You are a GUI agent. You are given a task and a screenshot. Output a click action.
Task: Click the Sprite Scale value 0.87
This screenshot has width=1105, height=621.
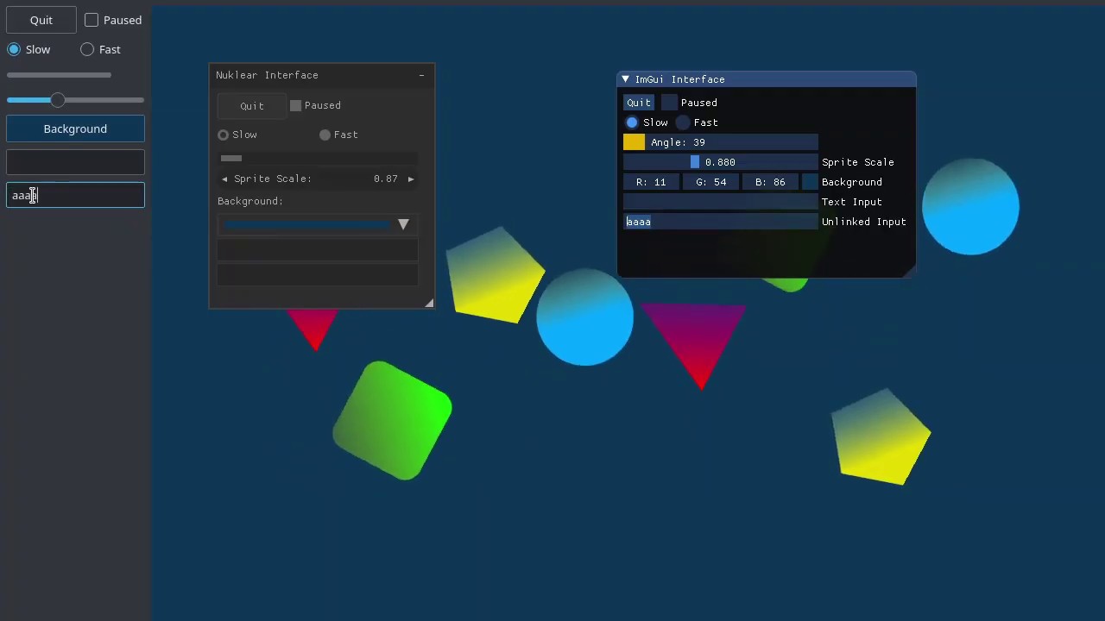click(x=386, y=179)
